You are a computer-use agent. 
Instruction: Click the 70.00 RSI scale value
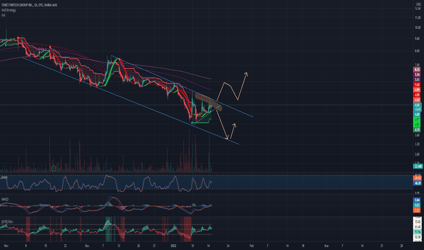point(418,222)
